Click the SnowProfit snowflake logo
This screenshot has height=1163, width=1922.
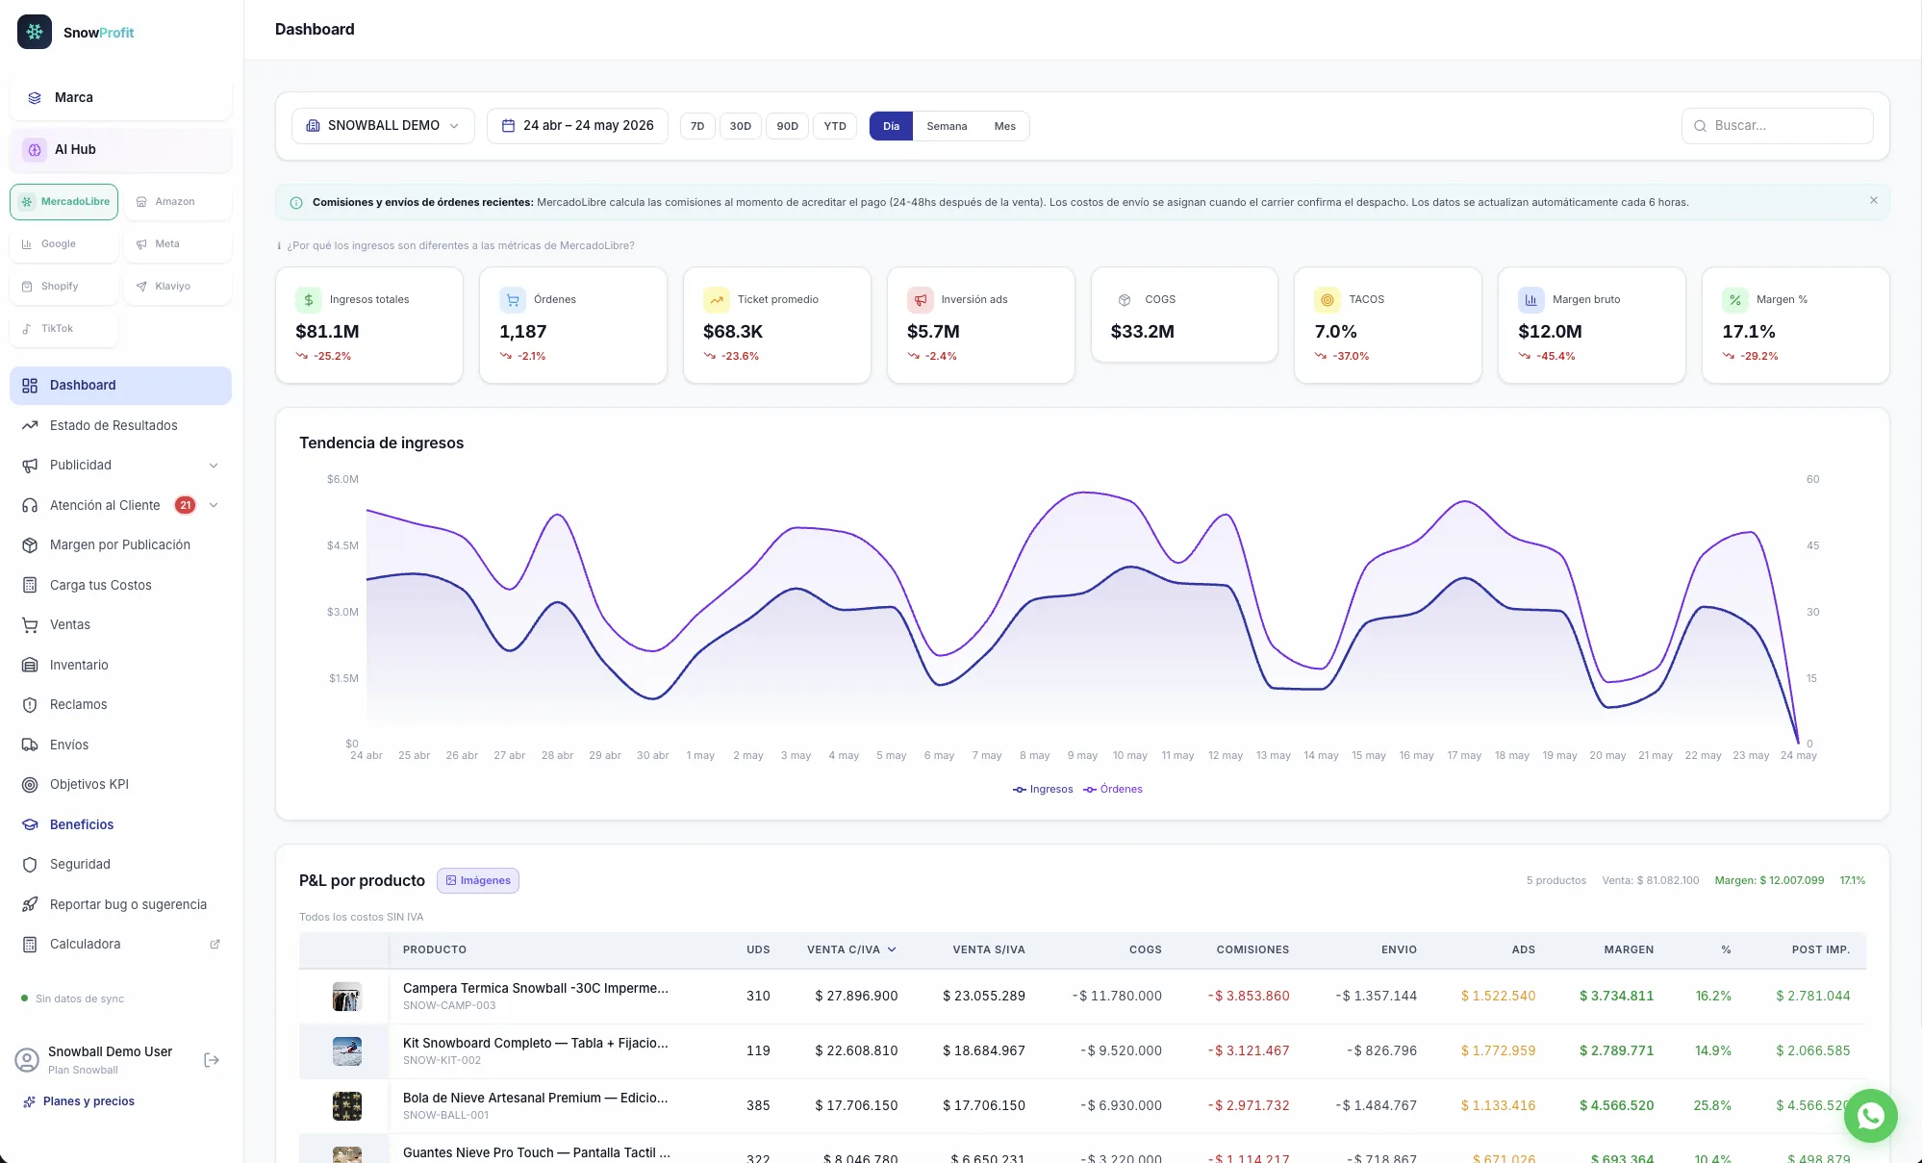point(35,32)
